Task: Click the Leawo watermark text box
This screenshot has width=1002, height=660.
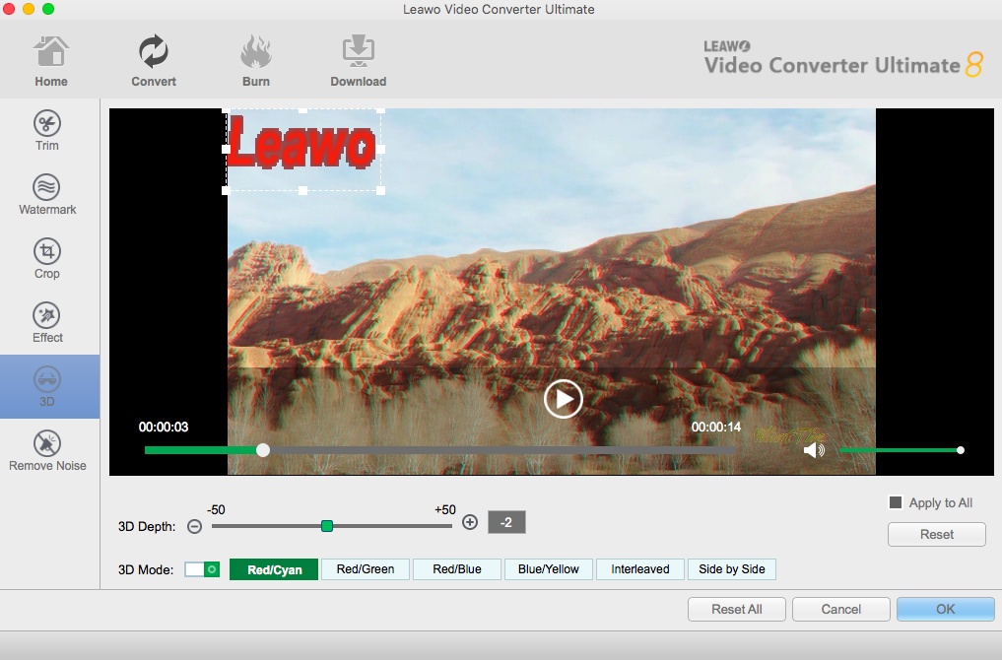Action: pyautogui.click(x=303, y=150)
